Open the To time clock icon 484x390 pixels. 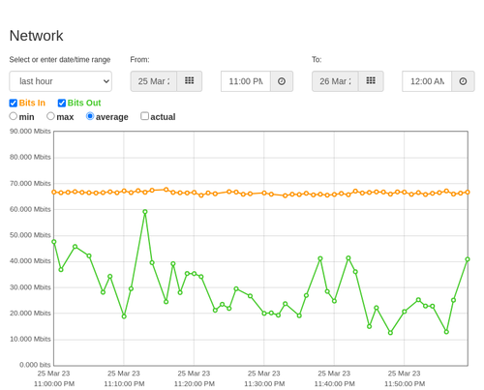pos(463,81)
